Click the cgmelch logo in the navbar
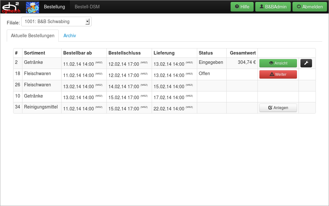Image resolution: width=329 pixels, height=206 pixels. point(12,7)
